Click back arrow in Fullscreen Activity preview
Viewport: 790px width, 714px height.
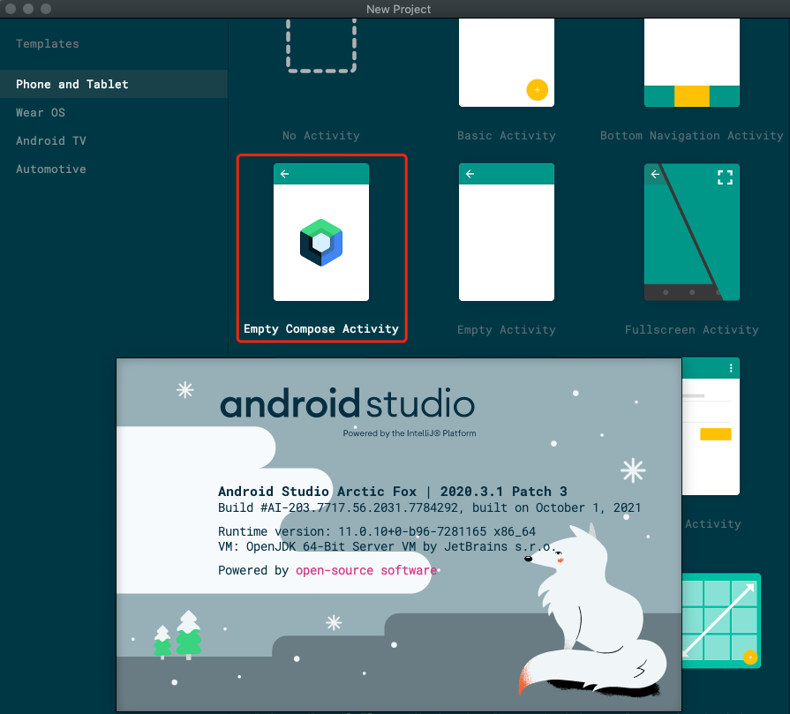click(655, 174)
